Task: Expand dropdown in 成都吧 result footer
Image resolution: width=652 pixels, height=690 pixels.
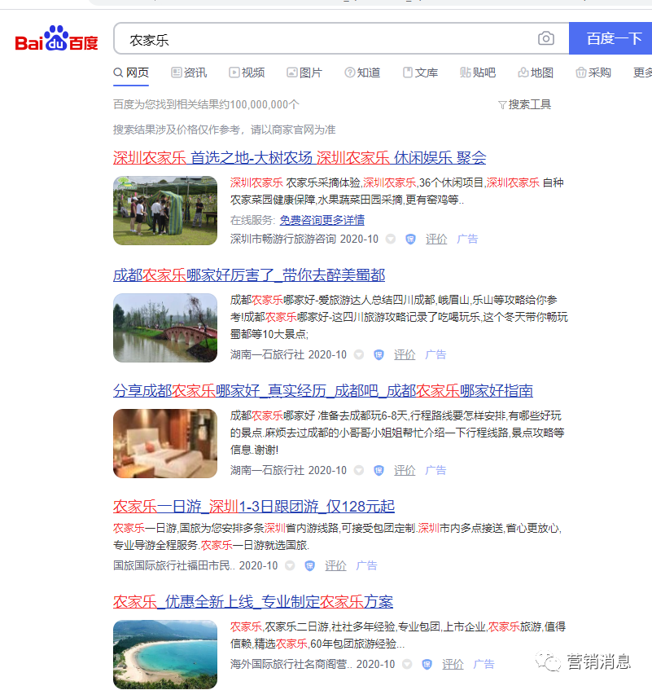Action: click(359, 470)
